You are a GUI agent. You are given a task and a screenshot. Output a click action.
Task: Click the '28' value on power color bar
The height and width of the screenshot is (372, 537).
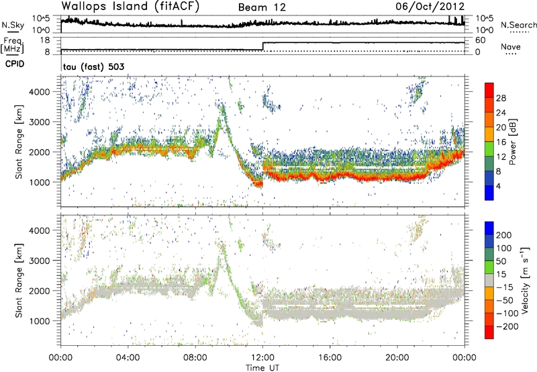tap(501, 98)
